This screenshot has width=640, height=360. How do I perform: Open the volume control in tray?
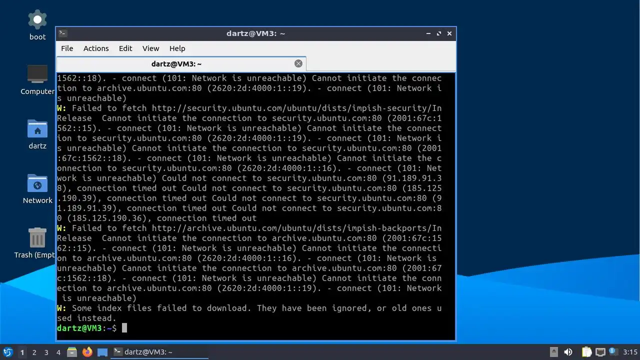[568, 352]
